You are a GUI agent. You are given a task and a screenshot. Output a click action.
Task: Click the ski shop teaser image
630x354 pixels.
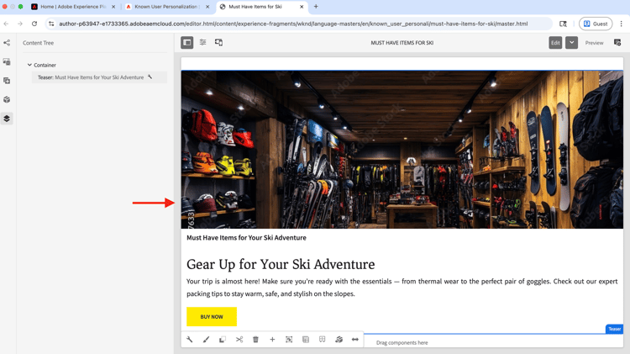[402, 150]
